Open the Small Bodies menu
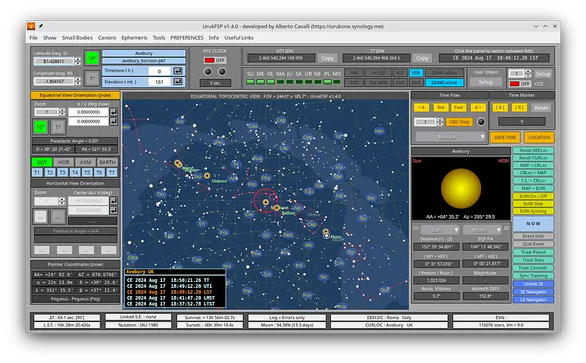586x363 pixels. click(77, 37)
